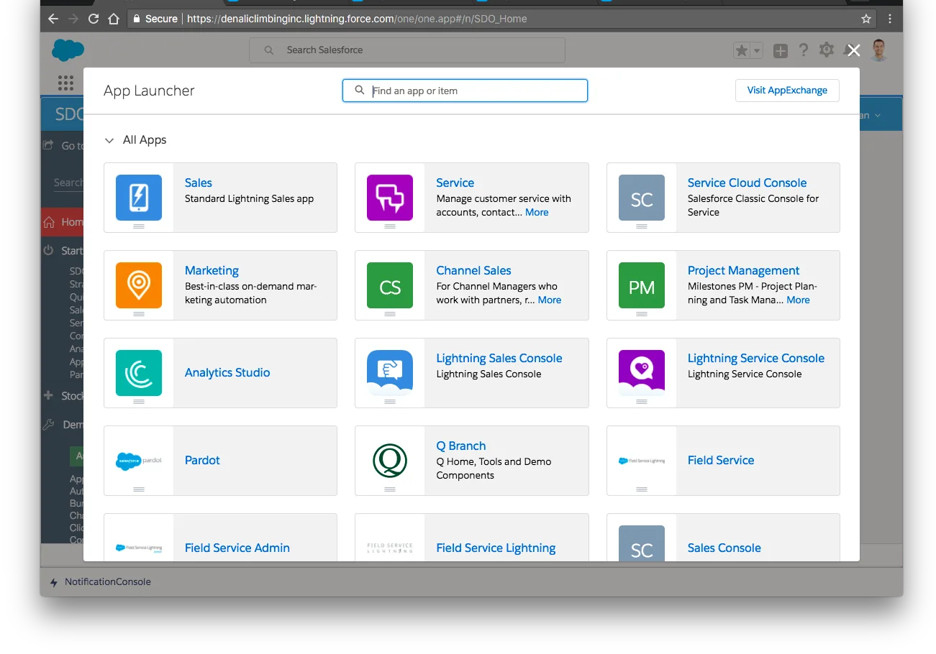This screenshot has width=936, height=654.
Task: Open the Analytics Studio link
Action: point(227,372)
